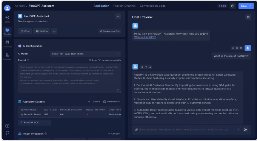
Task: Click the Chat button on app card
Action: (25, 31)
